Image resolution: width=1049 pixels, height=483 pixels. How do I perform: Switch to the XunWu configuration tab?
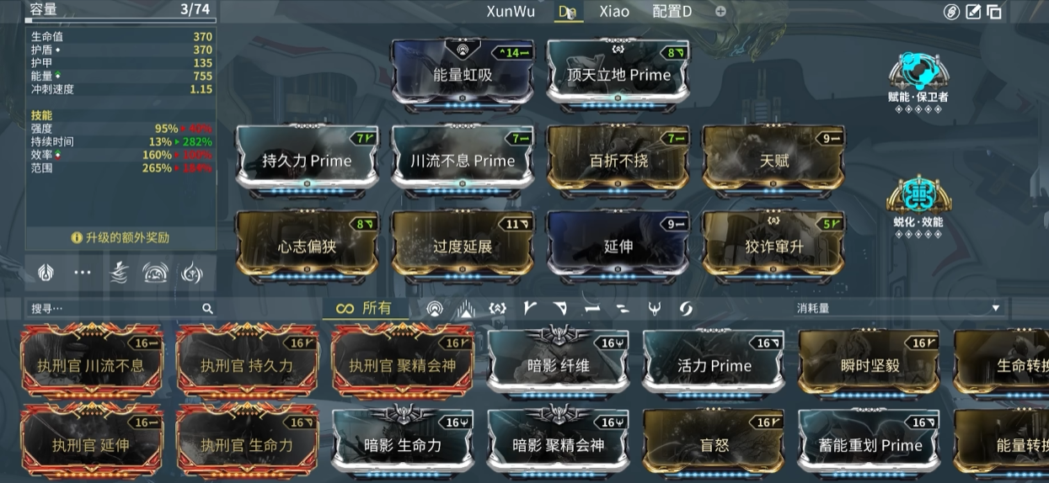click(x=511, y=12)
